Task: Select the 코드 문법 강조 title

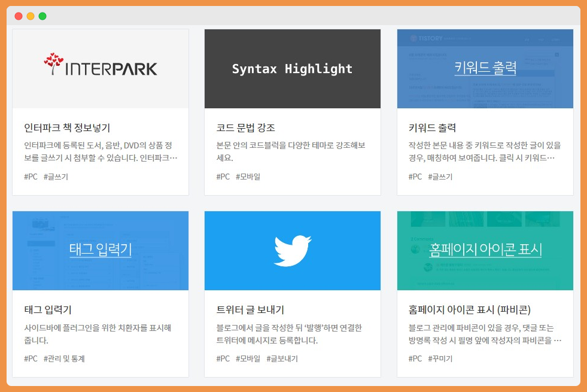Action: (245, 127)
